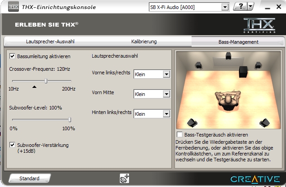
Task: Select the front left speaker in room view
Action: coord(198,65)
